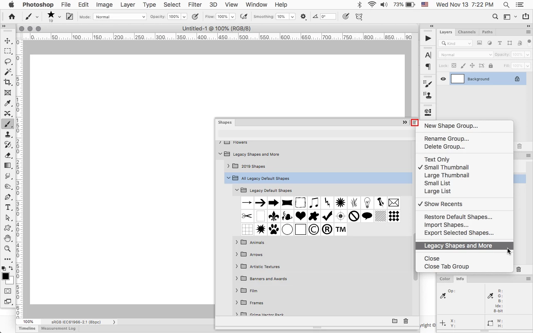Select the Lasso tool

[7, 62]
